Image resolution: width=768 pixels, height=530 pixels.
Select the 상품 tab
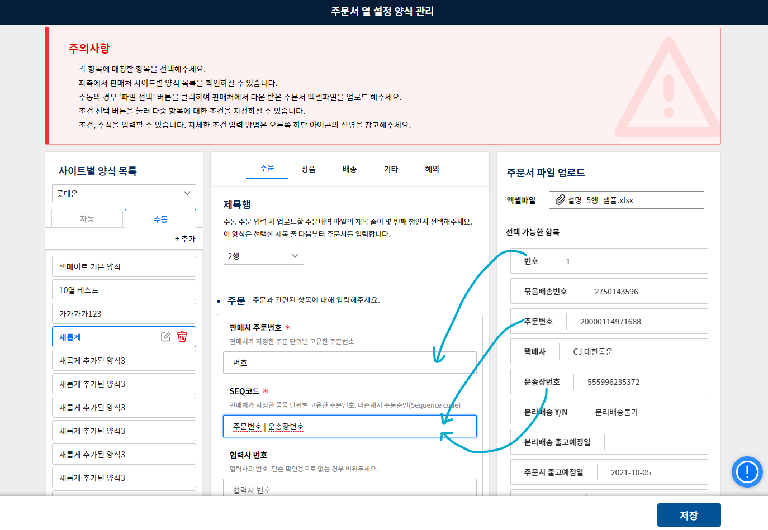[309, 169]
